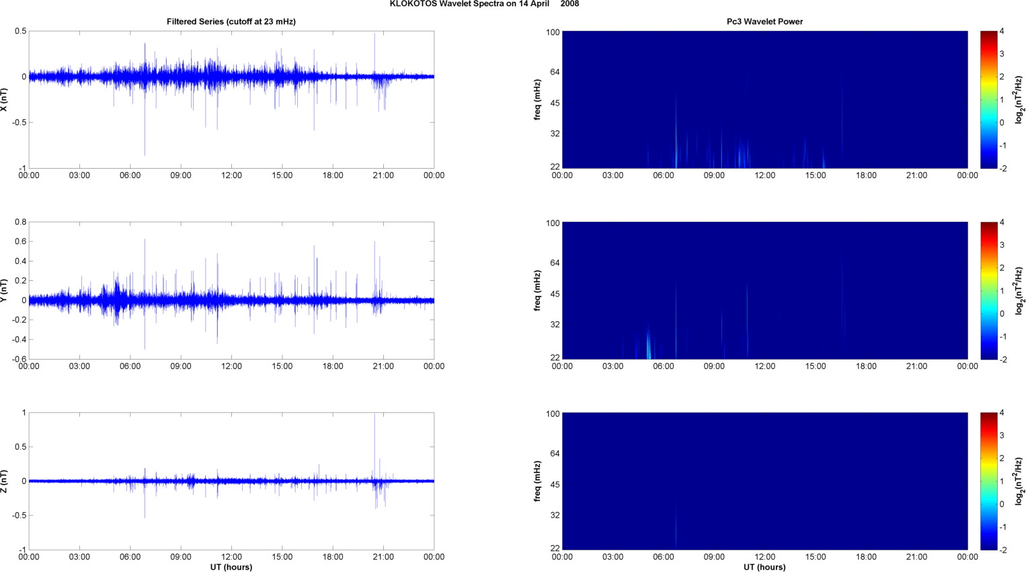Click "UT (hours)" label under the Z series plot

tap(231, 567)
